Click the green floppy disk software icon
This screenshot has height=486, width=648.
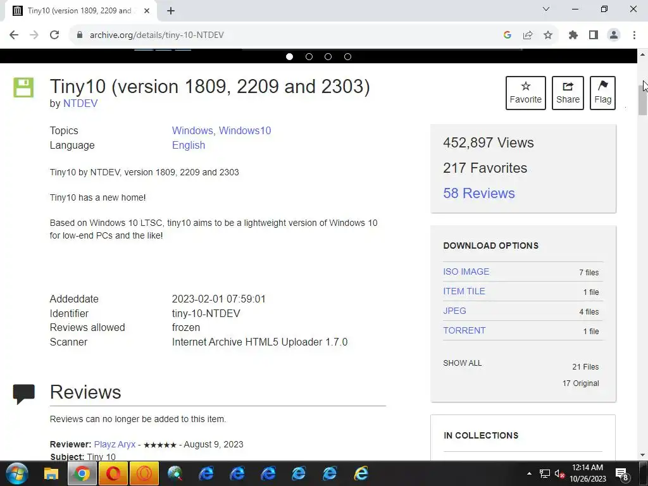coord(23,87)
